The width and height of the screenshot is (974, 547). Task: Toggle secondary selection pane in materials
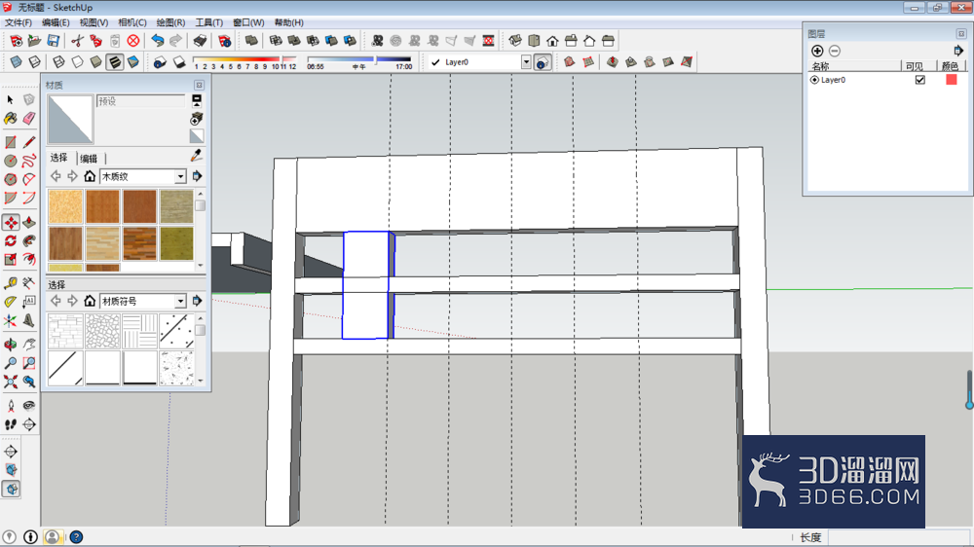(x=197, y=100)
